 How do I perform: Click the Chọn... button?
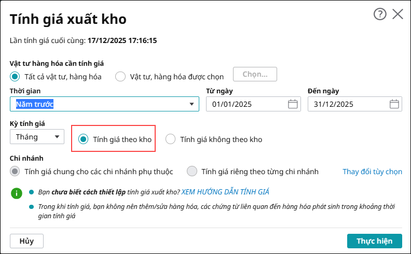(255, 75)
